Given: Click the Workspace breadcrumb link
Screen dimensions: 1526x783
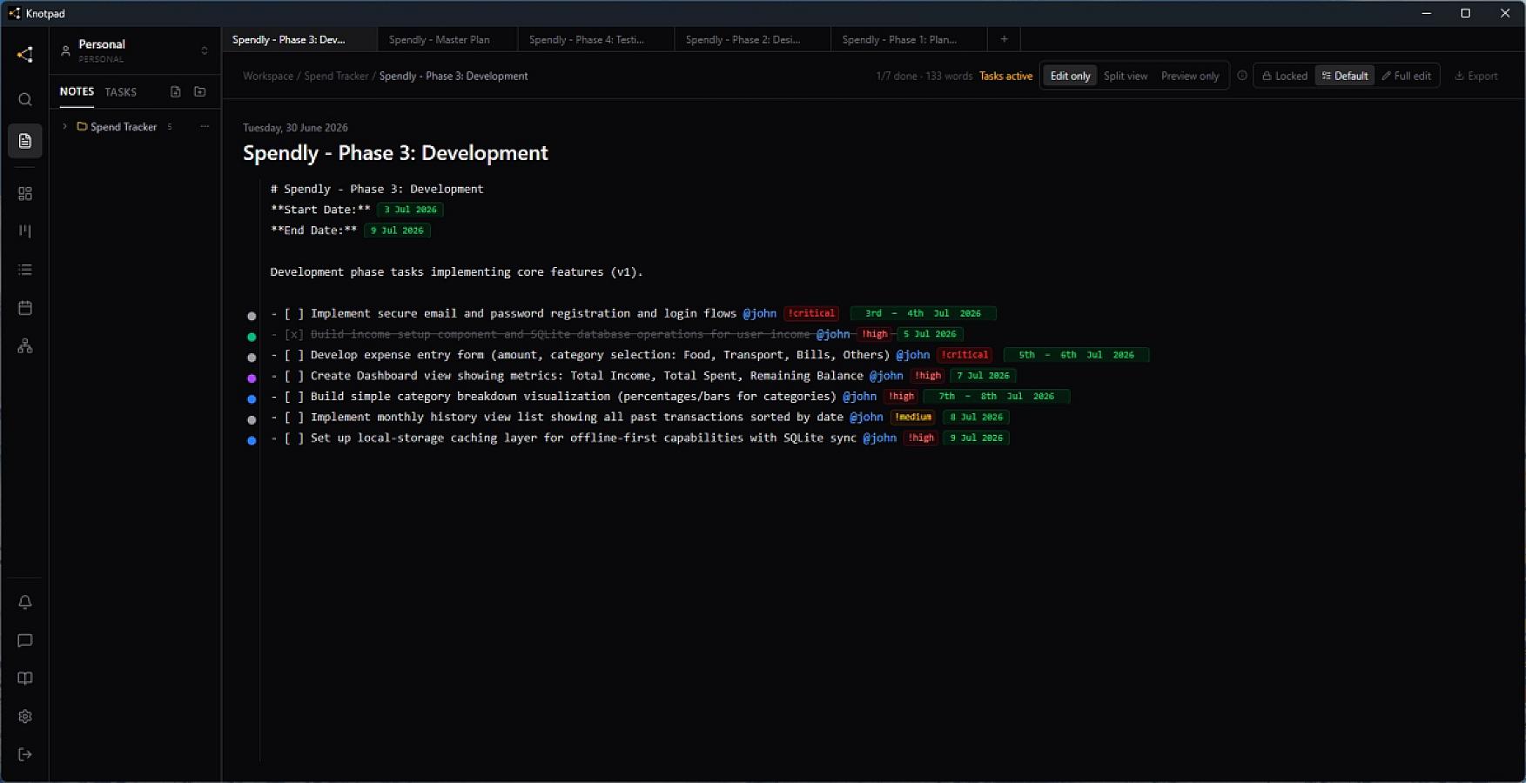Looking at the screenshot, I should (268, 76).
